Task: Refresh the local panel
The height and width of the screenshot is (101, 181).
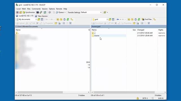Action: [68, 19]
